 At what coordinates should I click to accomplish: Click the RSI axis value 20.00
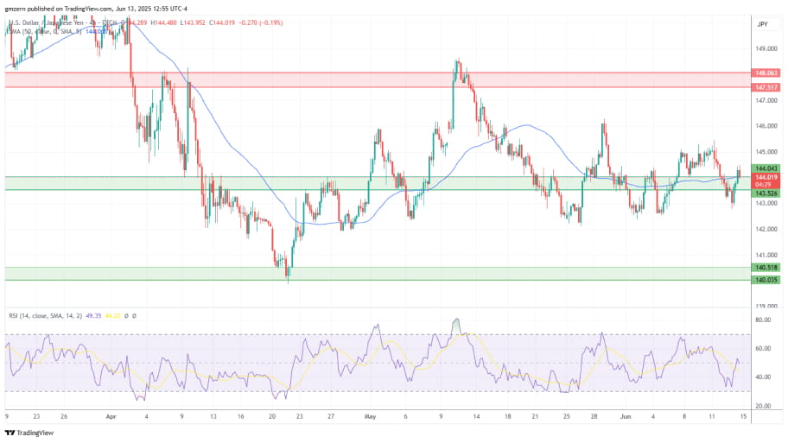point(763,406)
